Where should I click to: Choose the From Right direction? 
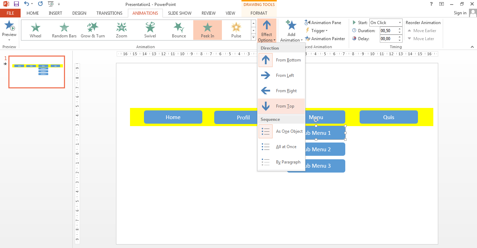pos(281,90)
